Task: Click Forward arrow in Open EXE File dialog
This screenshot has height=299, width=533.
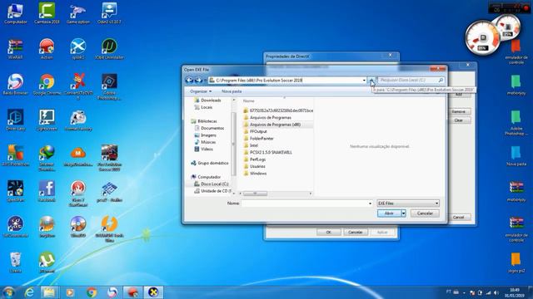Action: (198, 80)
